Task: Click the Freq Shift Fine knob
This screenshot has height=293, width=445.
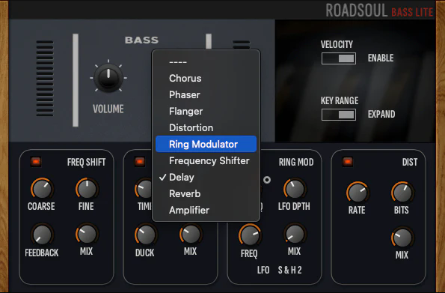Action: click(87, 189)
